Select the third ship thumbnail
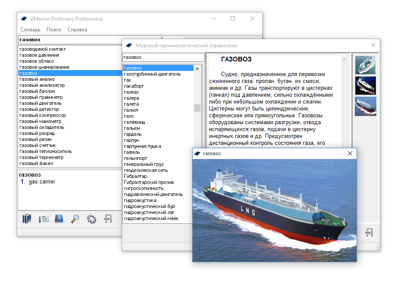Viewport: 403px width, 284px height. point(365,106)
